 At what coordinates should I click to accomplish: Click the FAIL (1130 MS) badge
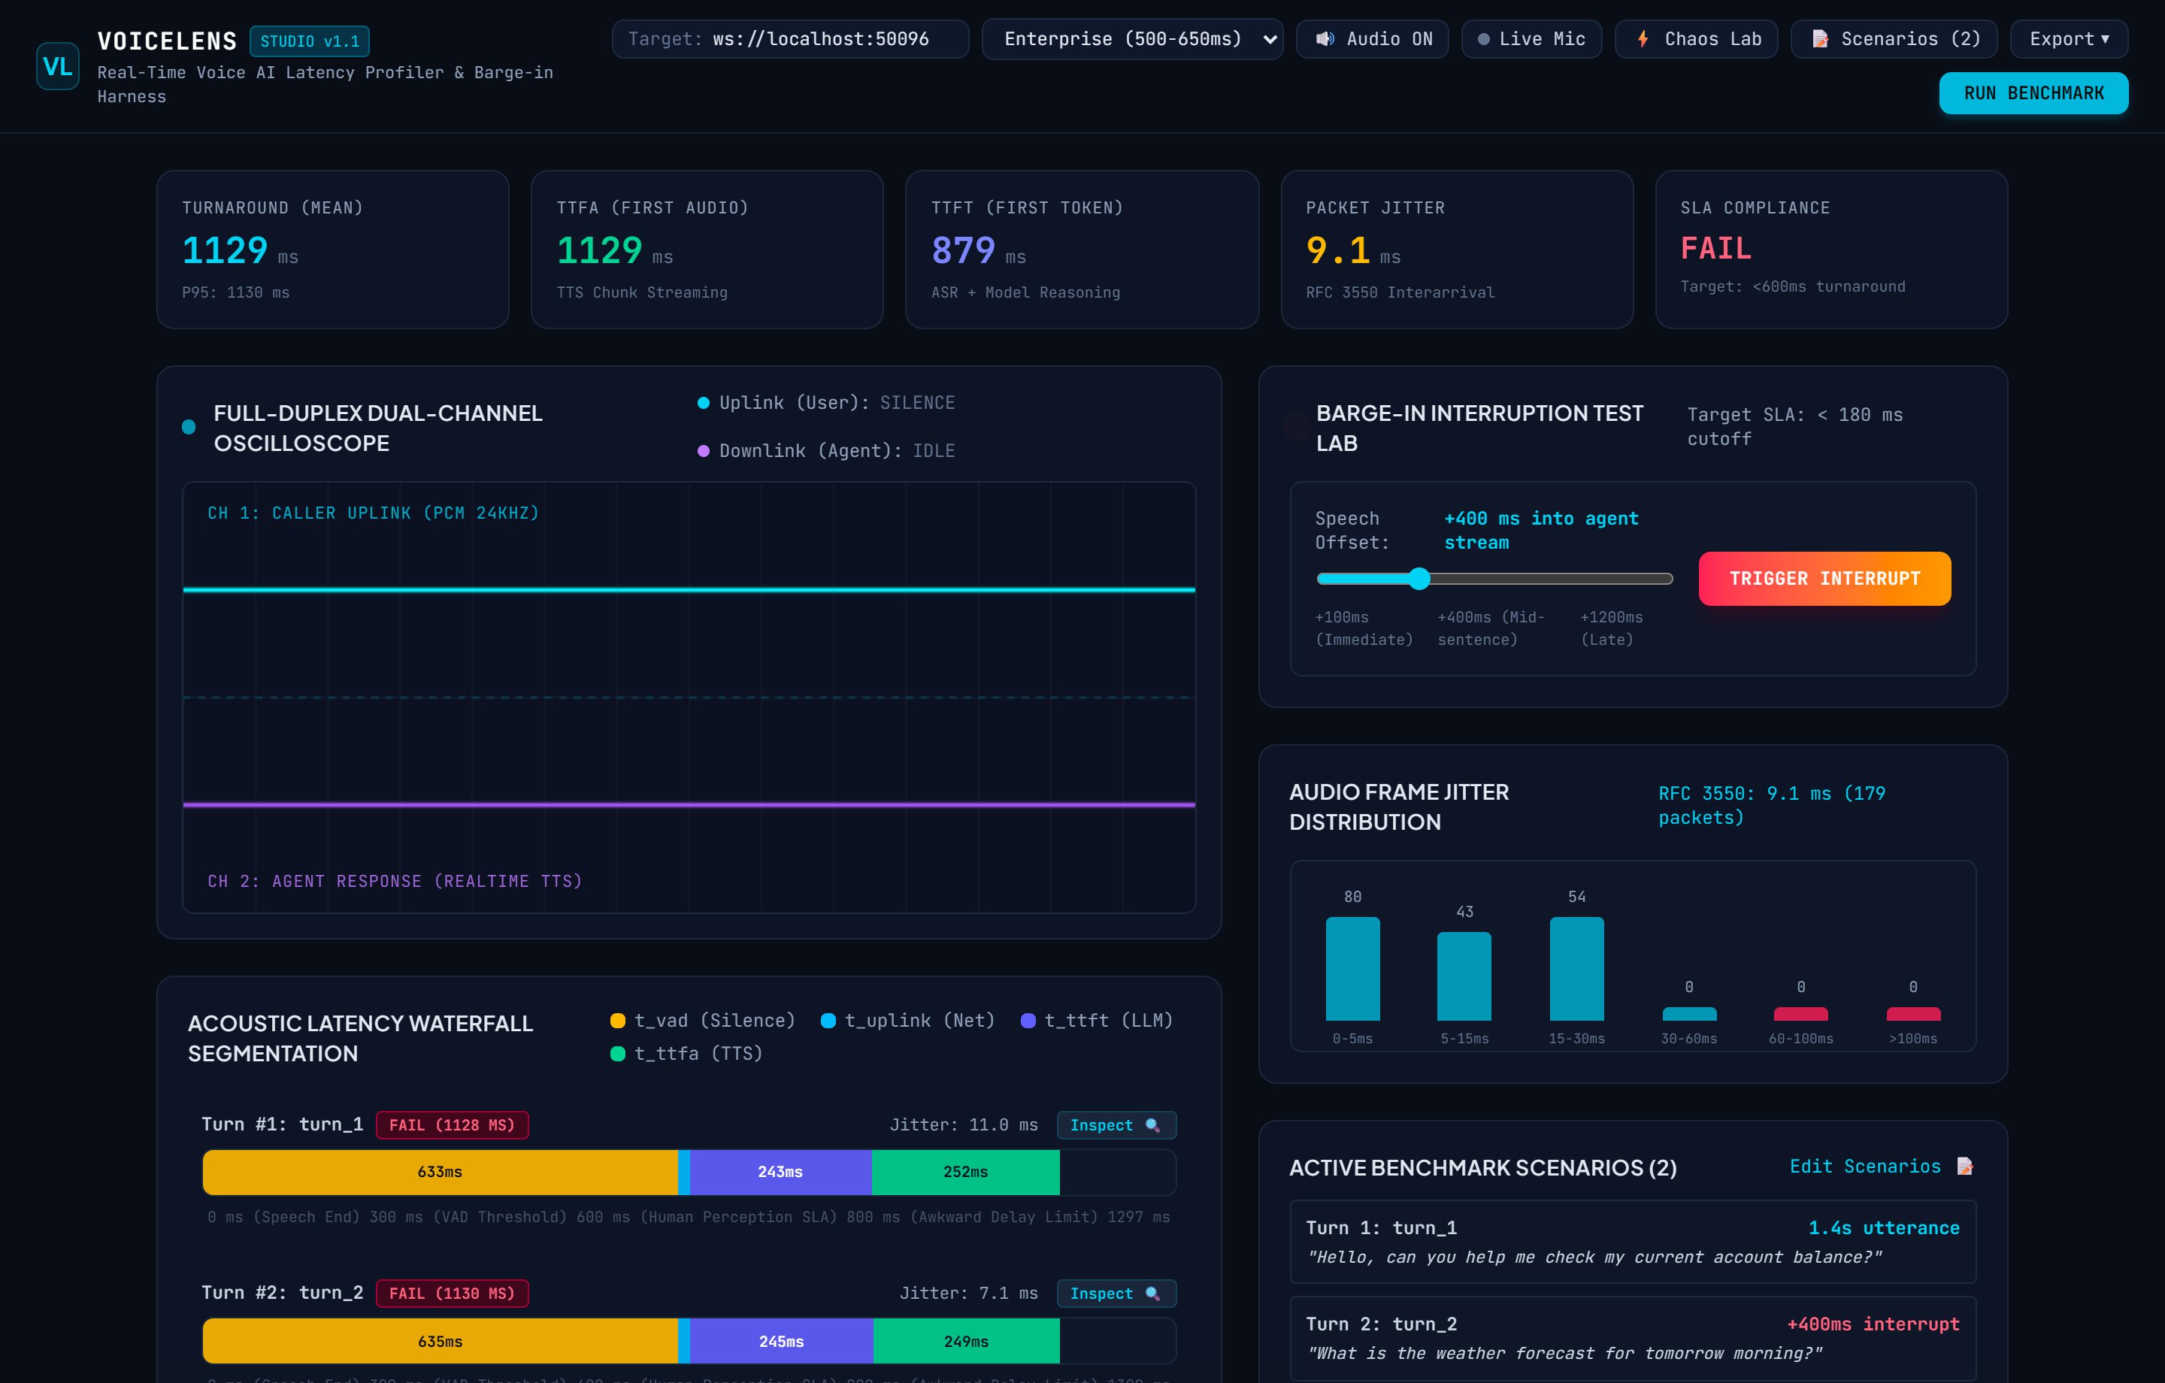tap(453, 1293)
